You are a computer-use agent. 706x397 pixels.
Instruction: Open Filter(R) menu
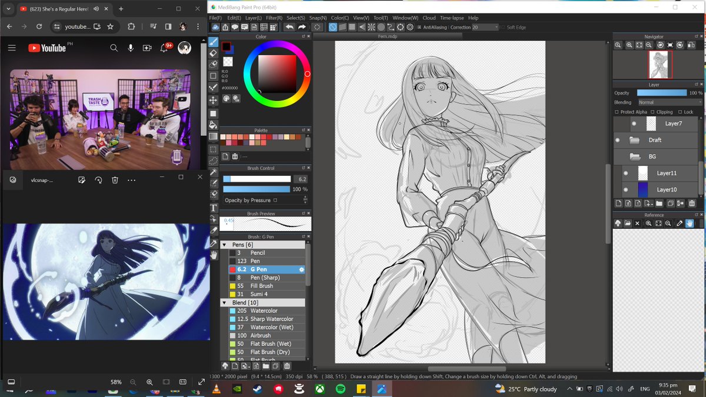274,18
